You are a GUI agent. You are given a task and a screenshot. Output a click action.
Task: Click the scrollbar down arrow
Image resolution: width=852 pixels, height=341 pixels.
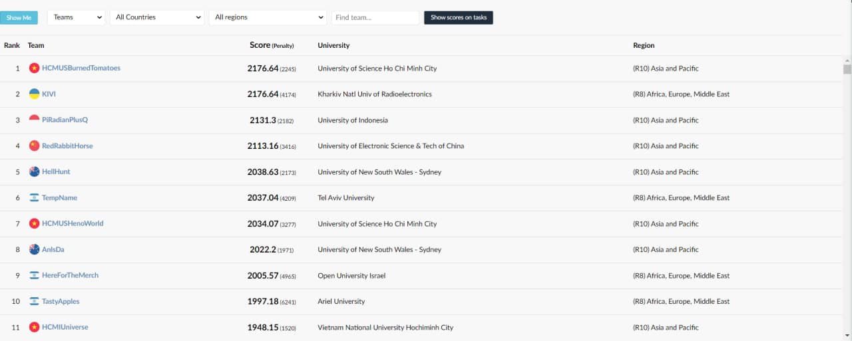click(x=847, y=335)
